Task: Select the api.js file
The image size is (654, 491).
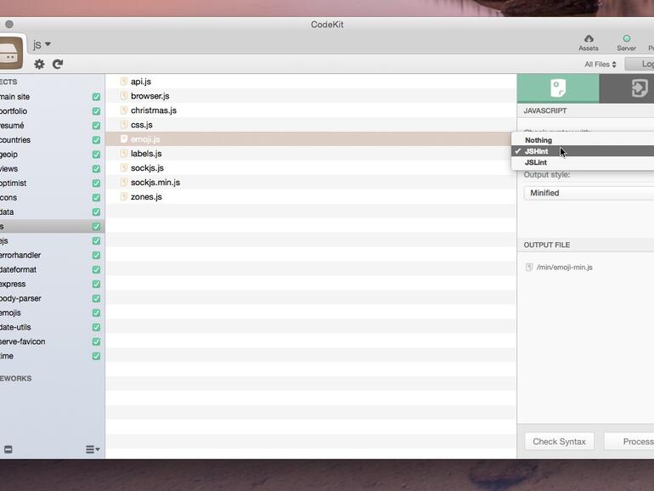Action: 140,82
